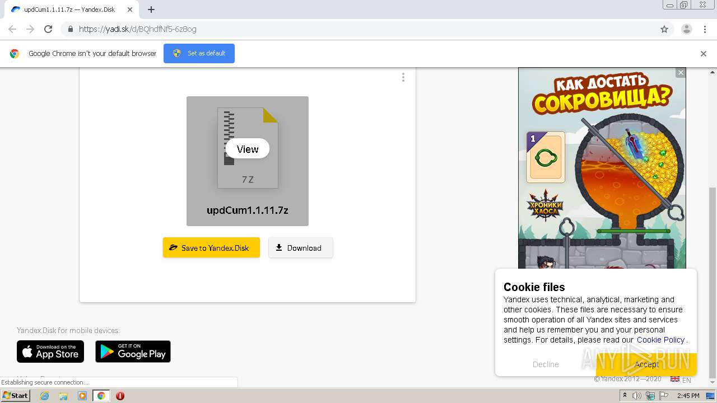Bookmark this page with the star icon

pyautogui.click(x=664, y=29)
